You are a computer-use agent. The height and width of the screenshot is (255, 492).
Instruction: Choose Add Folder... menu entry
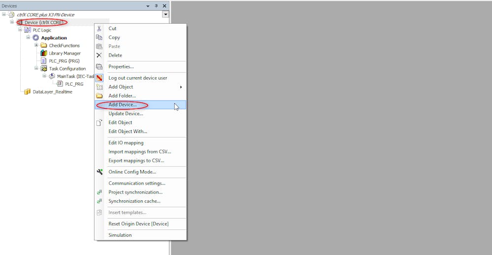coord(140,96)
